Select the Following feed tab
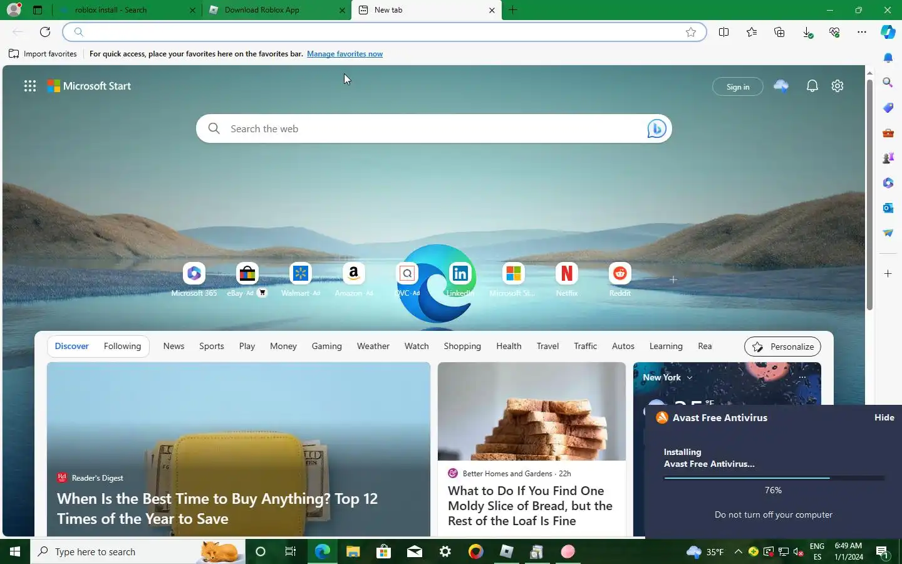Image resolution: width=902 pixels, height=564 pixels. [122, 346]
